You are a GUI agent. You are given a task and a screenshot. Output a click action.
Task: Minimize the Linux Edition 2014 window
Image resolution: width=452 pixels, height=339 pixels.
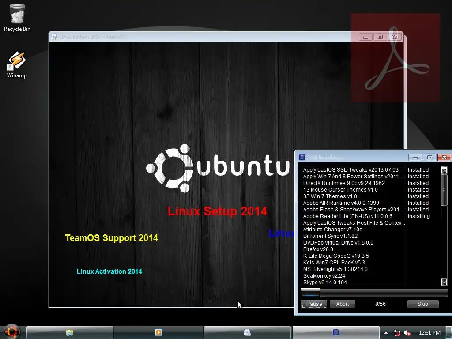(365, 37)
